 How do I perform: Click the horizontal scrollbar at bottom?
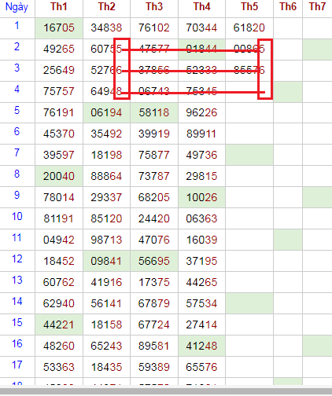click(166, 390)
